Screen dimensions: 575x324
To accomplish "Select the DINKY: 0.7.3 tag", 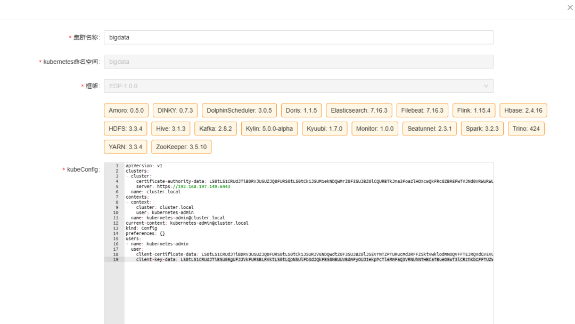I will click(x=175, y=110).
